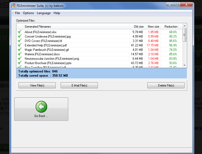The image size is (202, 154).
Task: Click reduction value 80.2%
Action: tap(173, 36)
